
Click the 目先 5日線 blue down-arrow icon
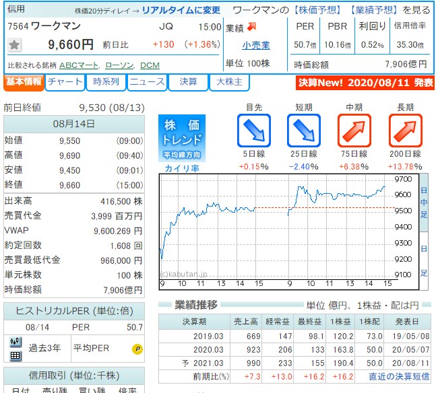[x=254, y=131]
